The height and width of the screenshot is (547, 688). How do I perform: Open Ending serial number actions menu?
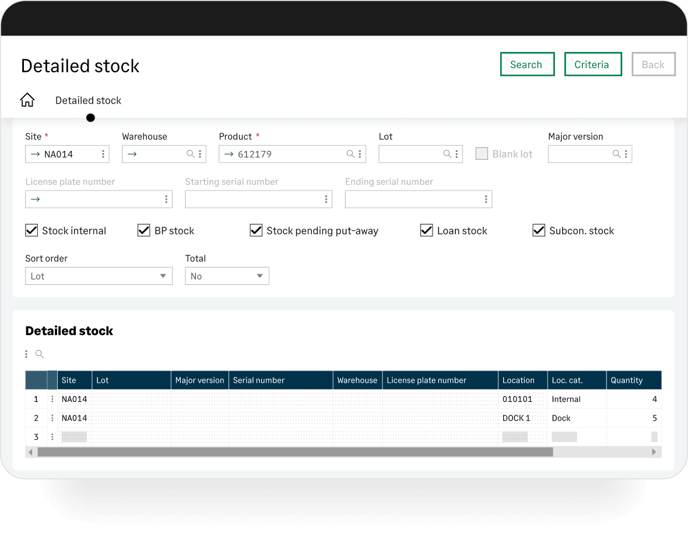pyautogui.click(x=486, y=199)
